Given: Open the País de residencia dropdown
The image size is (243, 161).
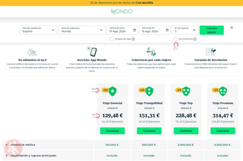Looking at the screenshot, I should [38, 30].
